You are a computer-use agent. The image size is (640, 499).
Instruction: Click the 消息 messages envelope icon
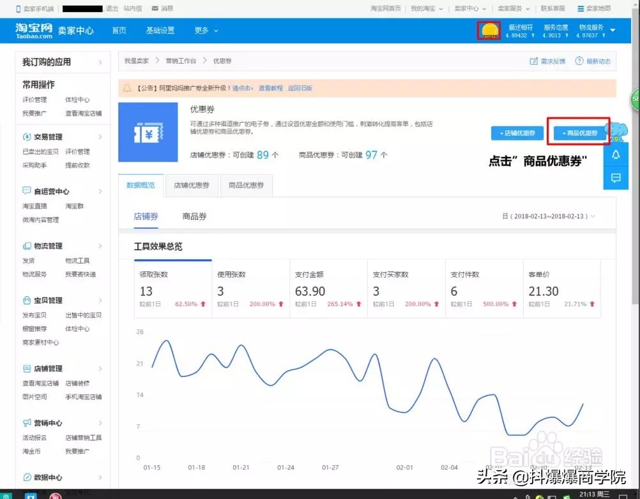(154, 8)
